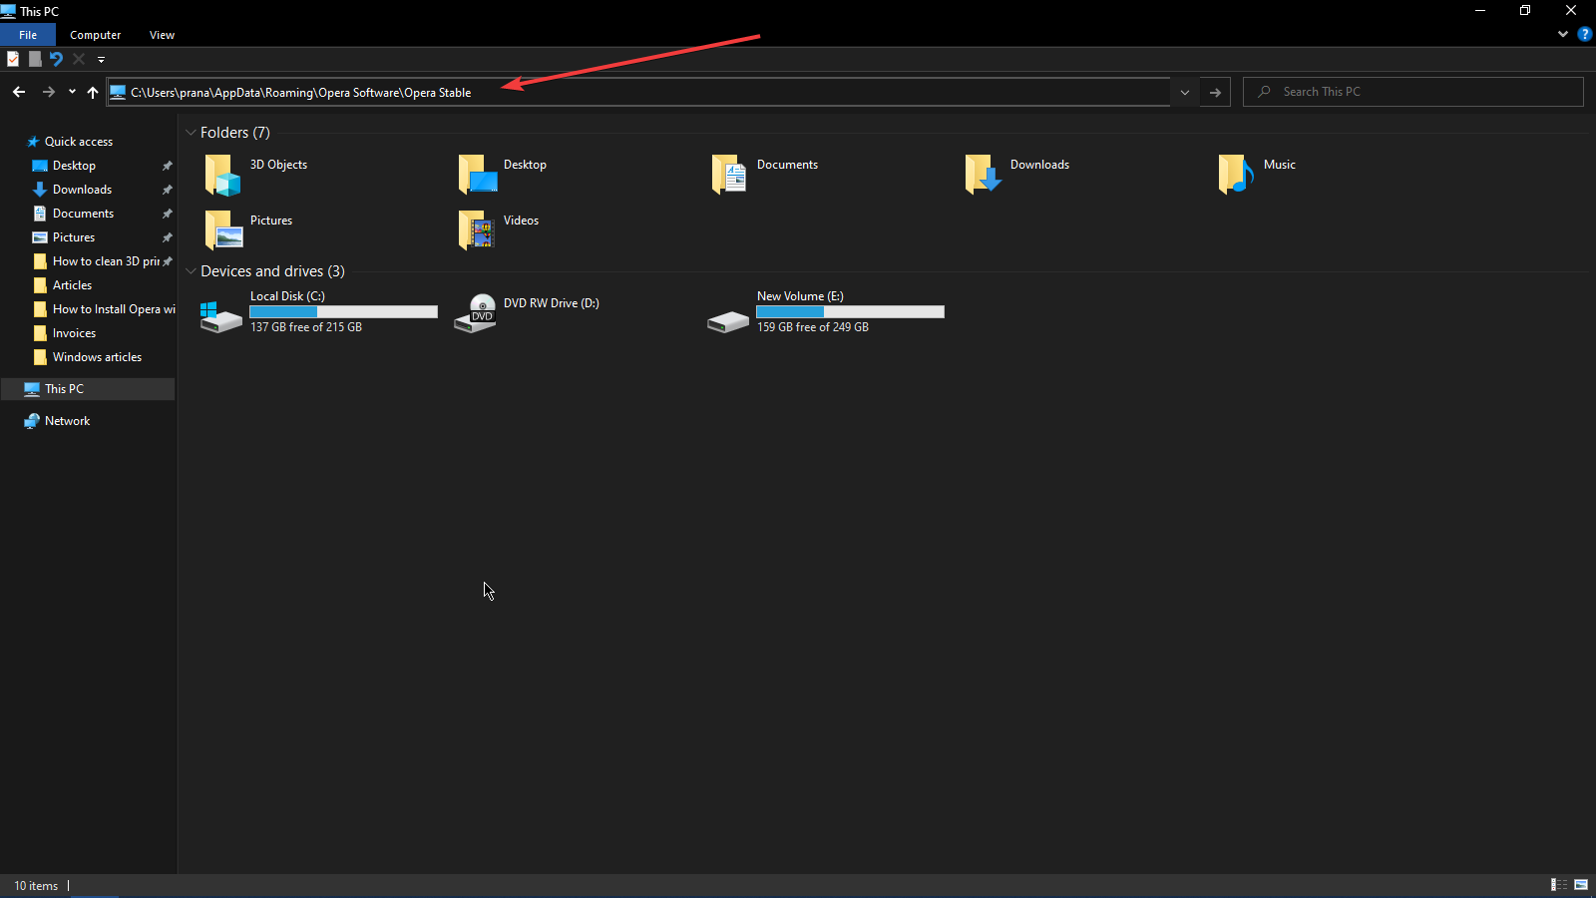Select the Local Disk (C:) drive icon
Image resolution: width=1596 pixels, height=898 pixels.
[x=221, y=316]
